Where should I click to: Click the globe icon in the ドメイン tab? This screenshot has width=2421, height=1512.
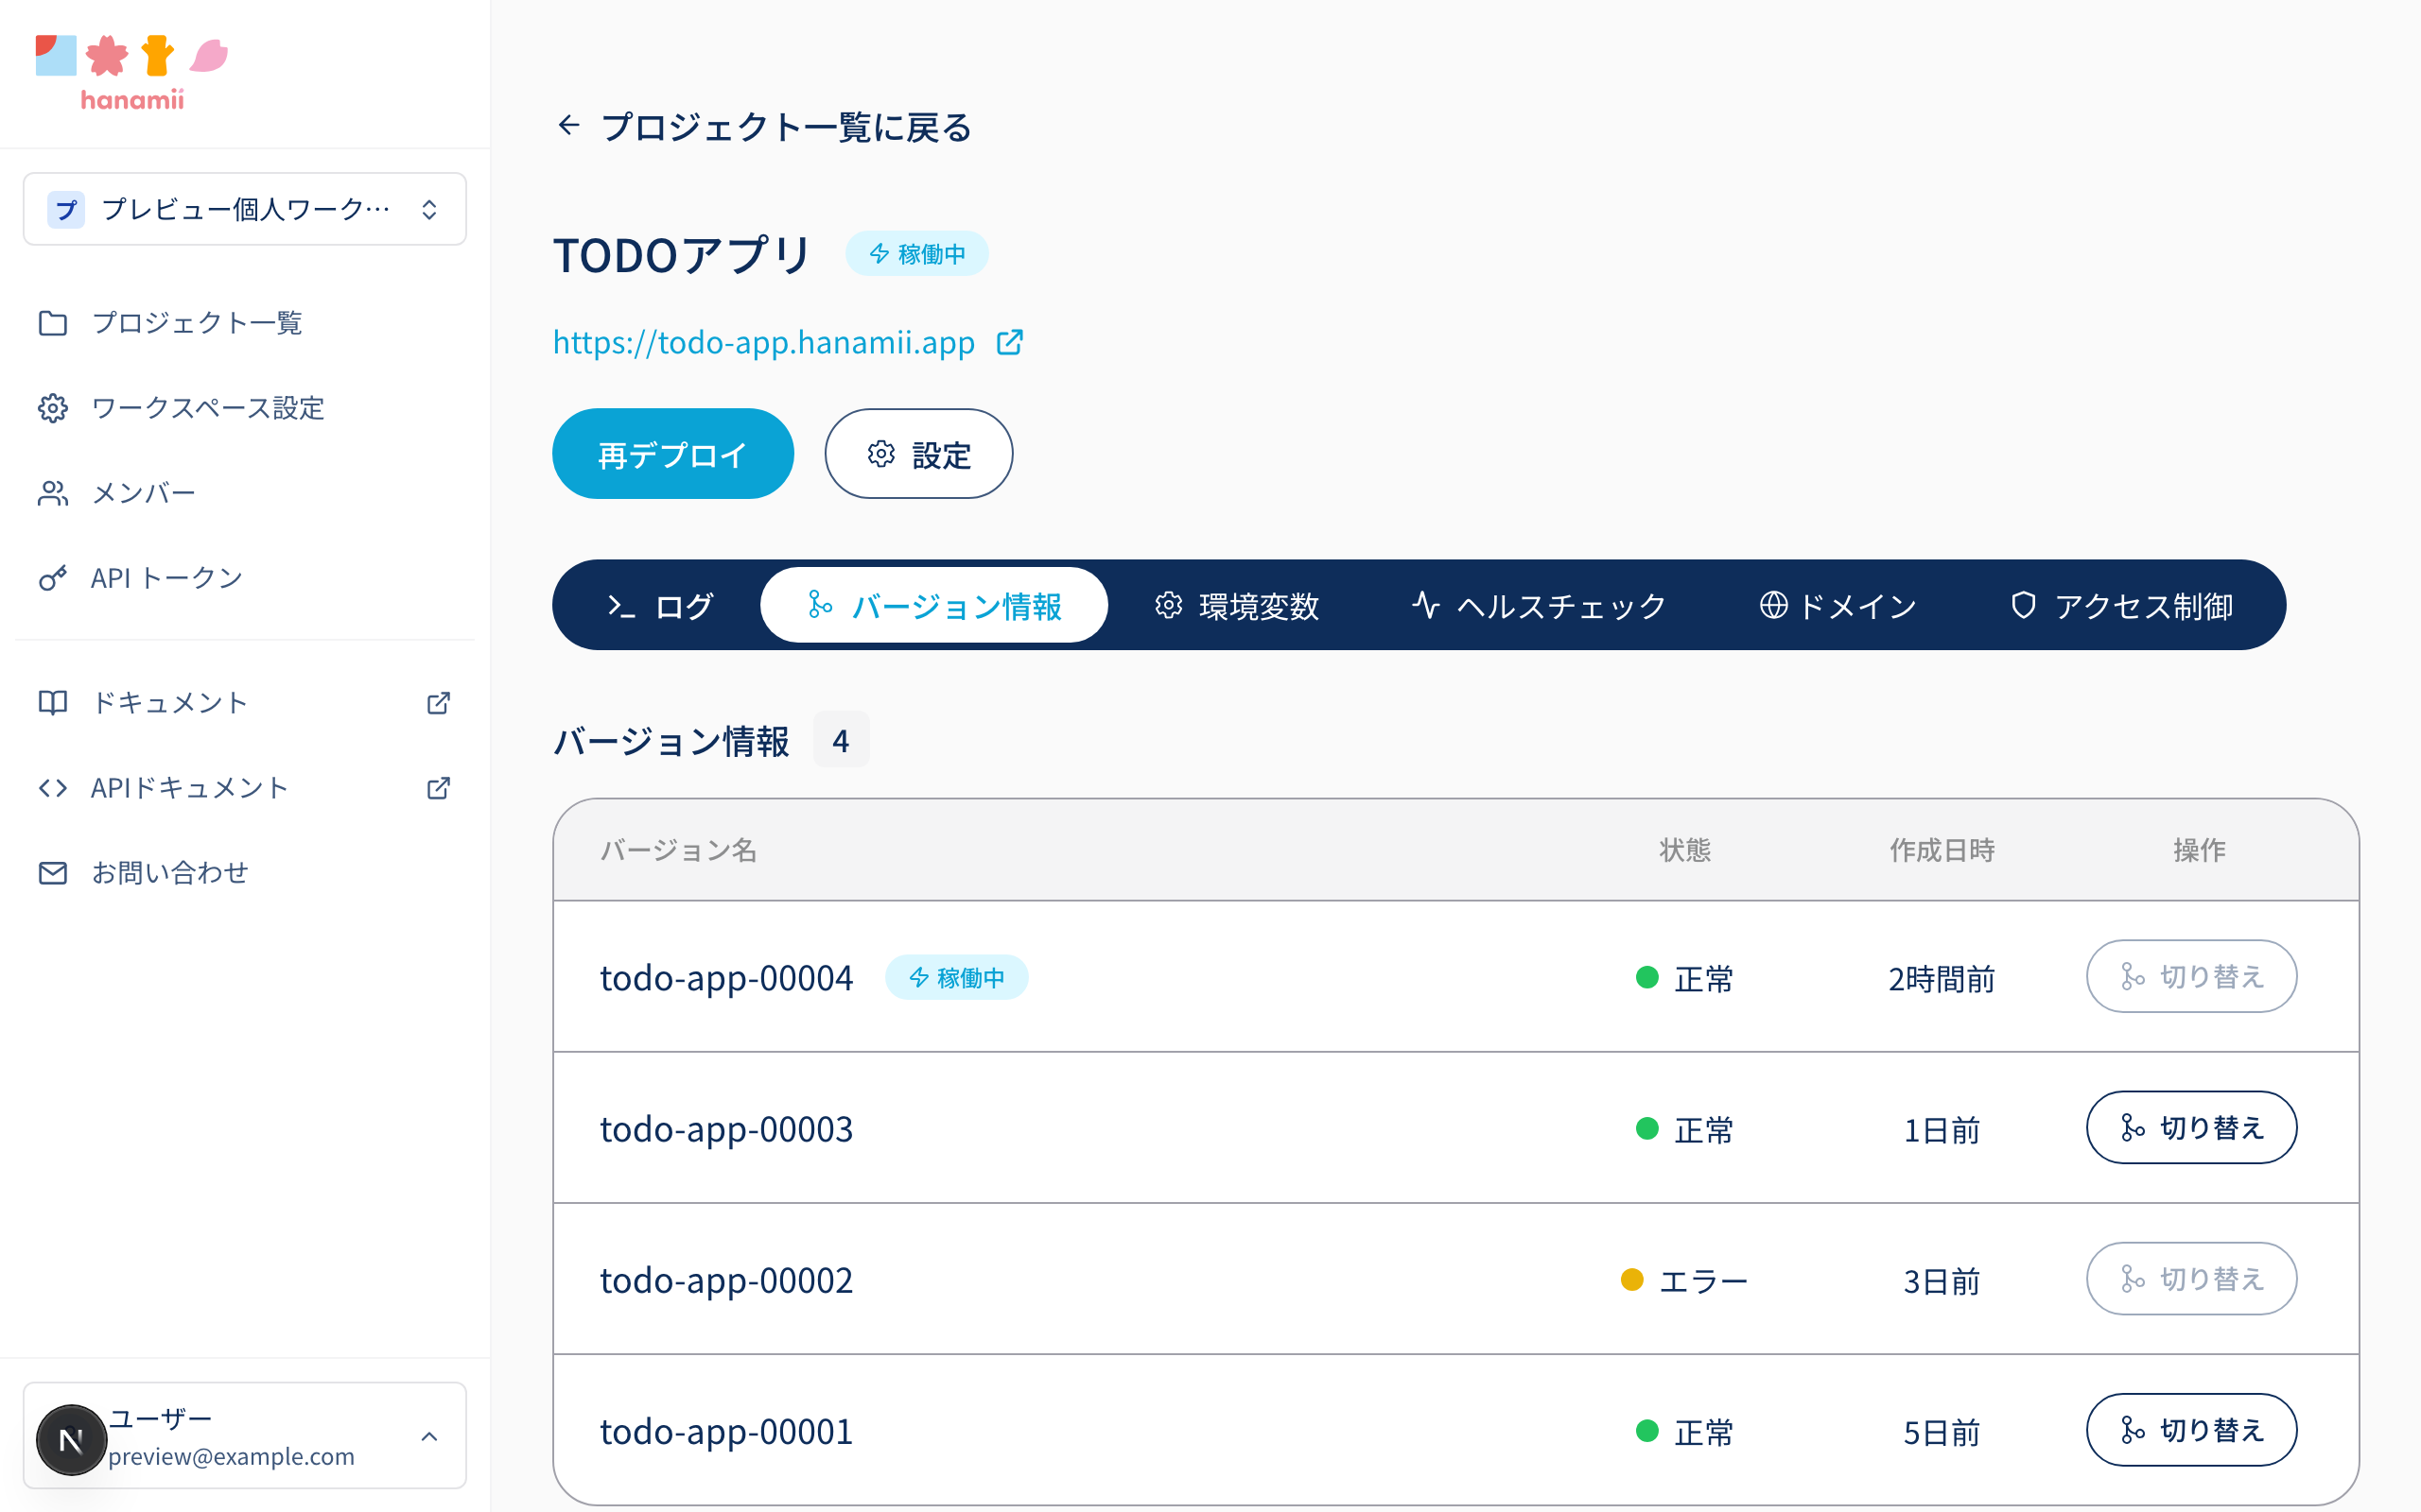(x=1773, y=605)
